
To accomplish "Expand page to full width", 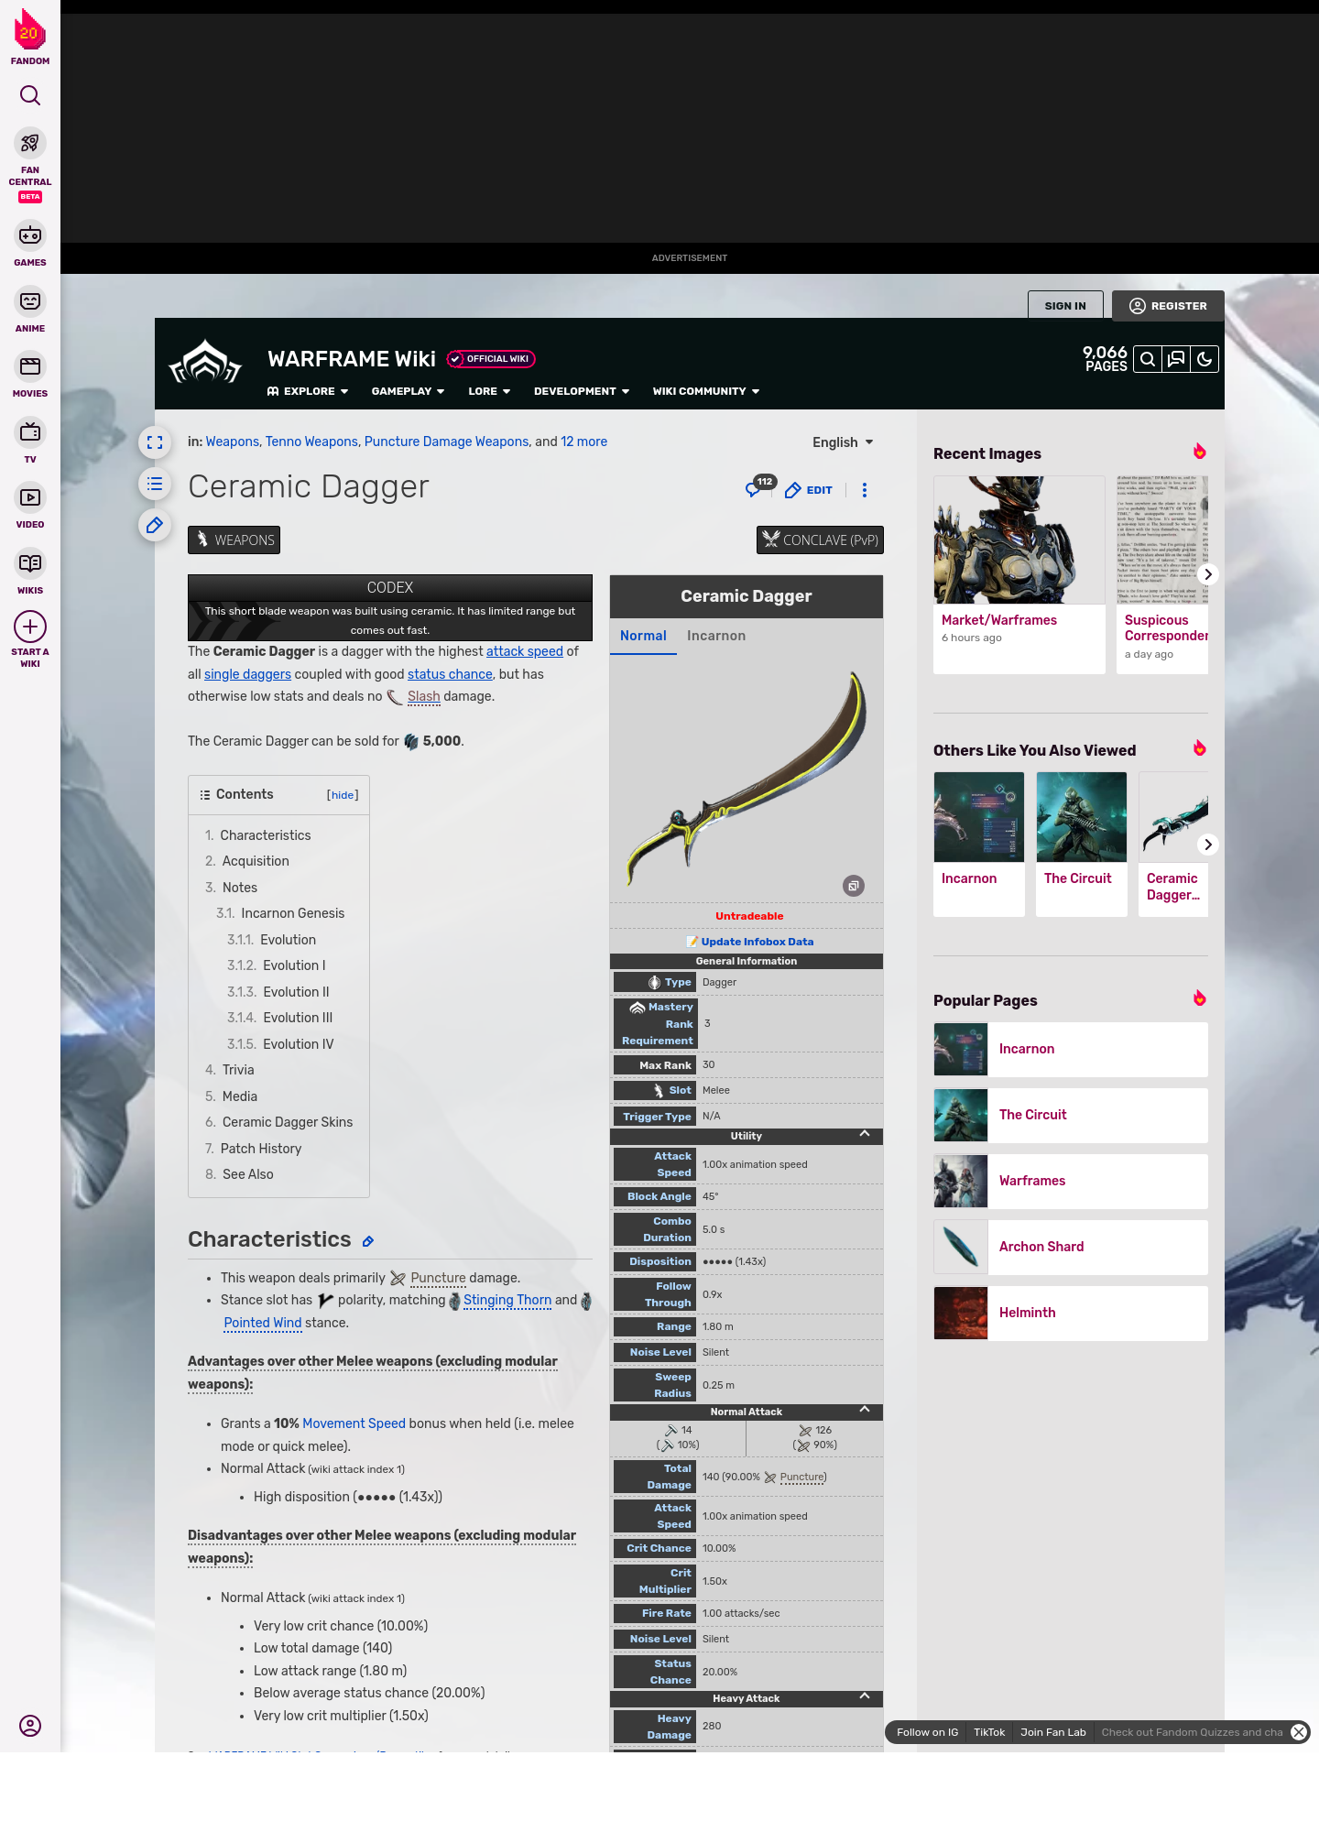I will click(x=155, y=442).
